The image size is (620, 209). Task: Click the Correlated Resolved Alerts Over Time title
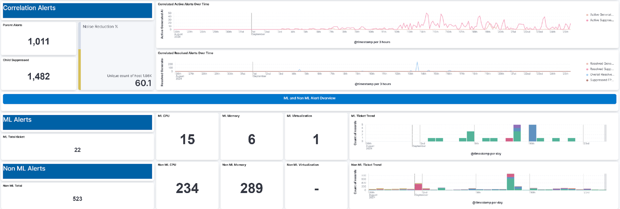coord(185,53)
